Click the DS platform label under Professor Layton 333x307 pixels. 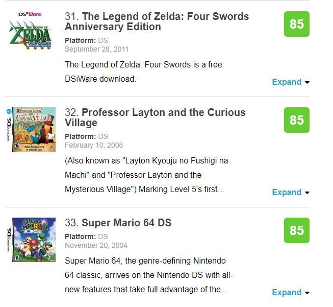coord(103,136)
